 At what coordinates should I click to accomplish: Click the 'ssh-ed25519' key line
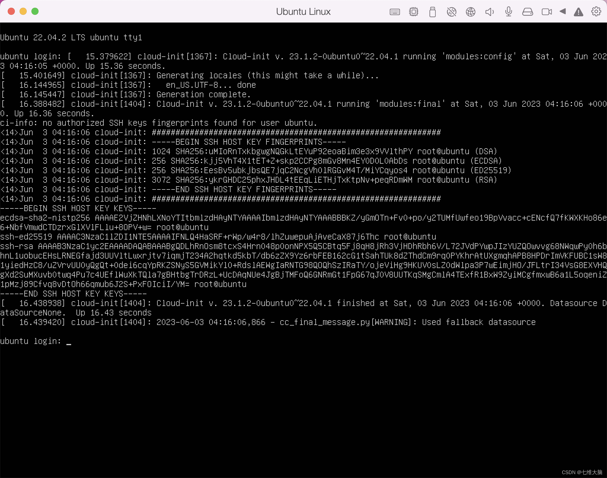[x=218, y=237]
